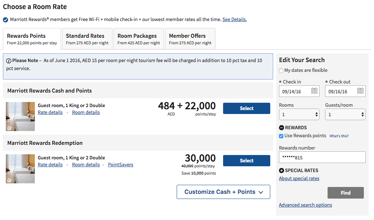Uncheck the Use Rewards points checkbox
Viewport: 374px width, 220px height.
click(281, 136)
